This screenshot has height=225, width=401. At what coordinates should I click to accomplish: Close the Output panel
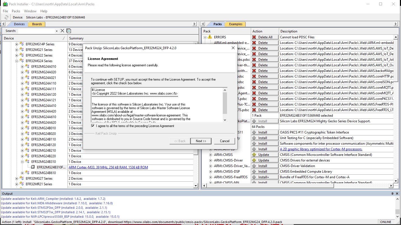point(397,194)
